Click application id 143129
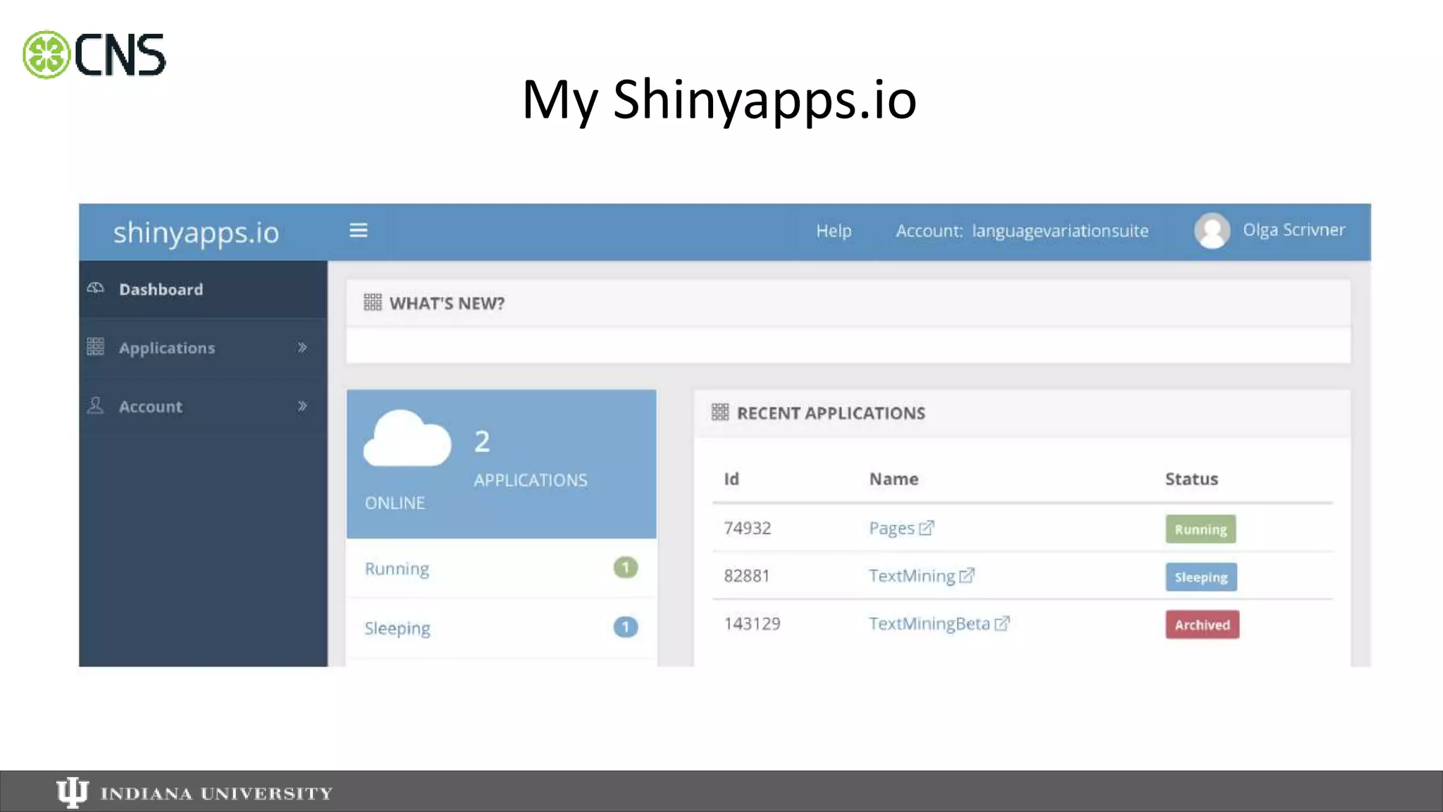The width and height of the screenshot is (1443, 812). click(x=753, y=624)
